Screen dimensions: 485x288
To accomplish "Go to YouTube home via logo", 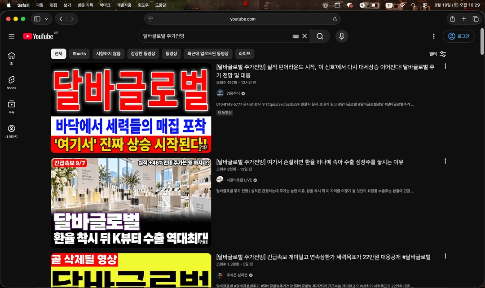I will pos(38,36).
